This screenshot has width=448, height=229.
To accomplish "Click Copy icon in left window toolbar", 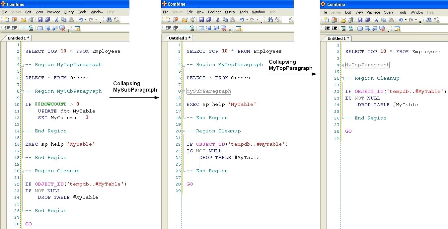I will [x=64, y=20].
